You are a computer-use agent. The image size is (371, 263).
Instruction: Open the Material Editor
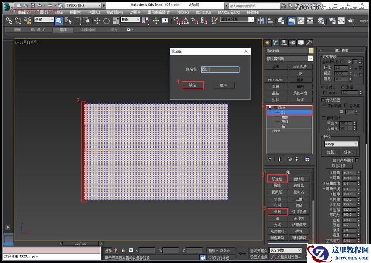tap(320, 20)
